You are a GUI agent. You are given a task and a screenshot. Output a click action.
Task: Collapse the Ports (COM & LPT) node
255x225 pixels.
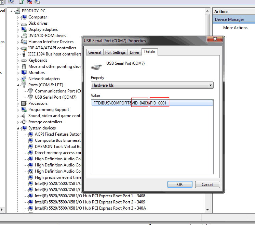click(18, 85)
